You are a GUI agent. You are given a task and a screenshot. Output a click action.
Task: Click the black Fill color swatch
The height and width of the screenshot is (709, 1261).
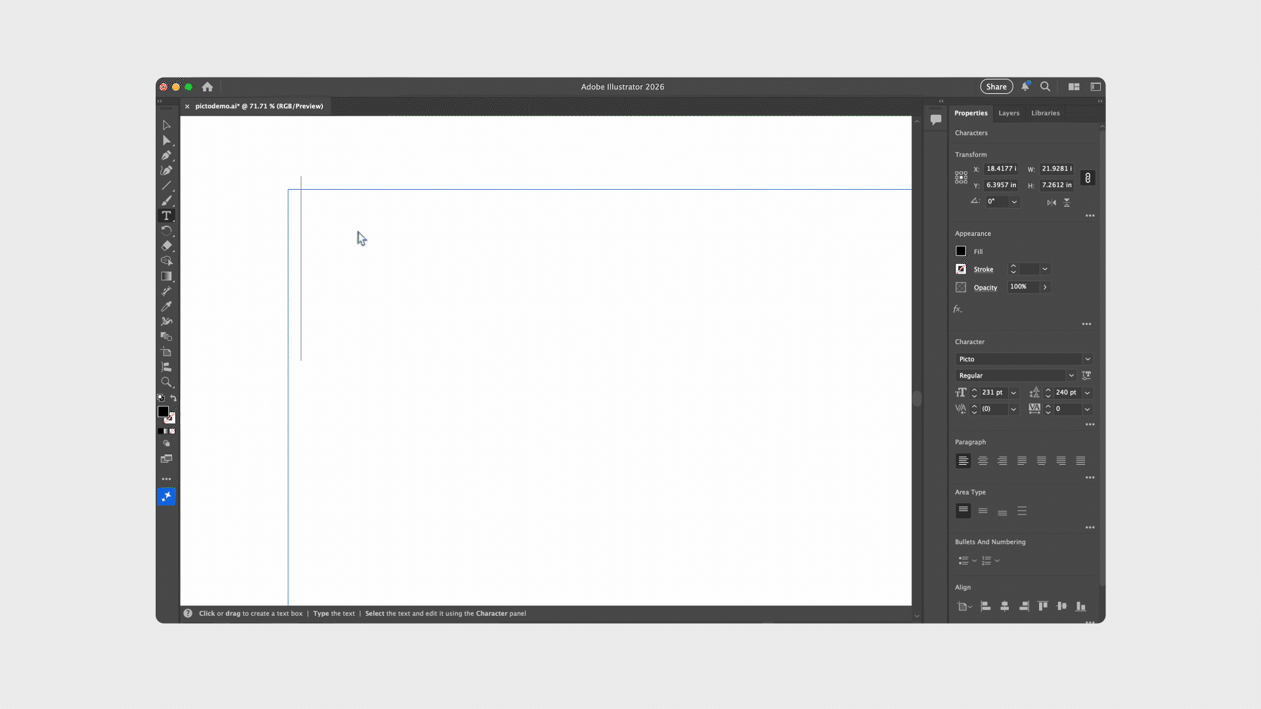961,251
